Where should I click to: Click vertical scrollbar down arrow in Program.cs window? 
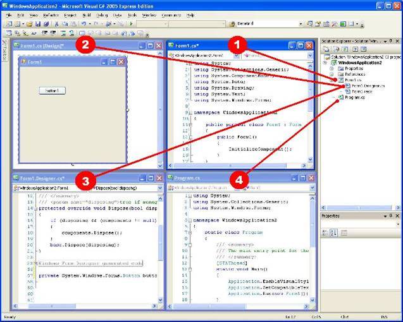(x=312, y=300)
